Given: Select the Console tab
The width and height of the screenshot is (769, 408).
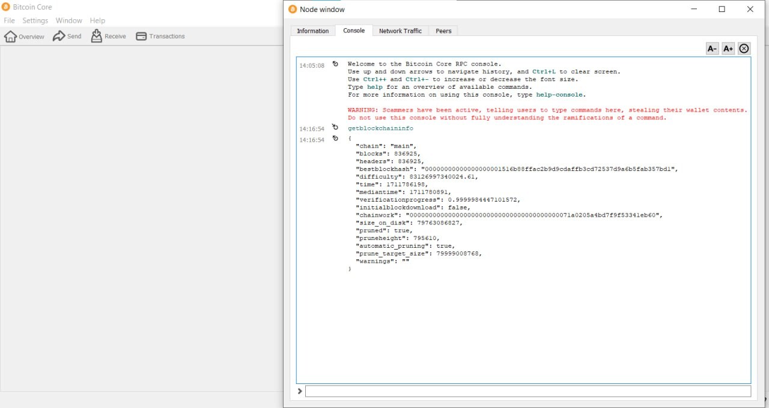Looking at the screenshot, I should point(354,30).
